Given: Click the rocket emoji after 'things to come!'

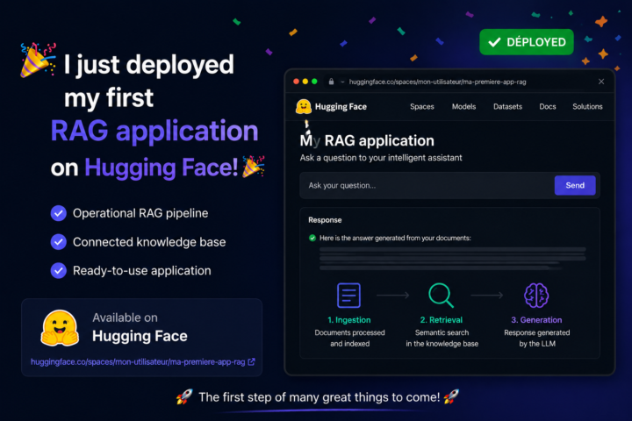Looking at the screenshot, I should tap(451, 396).
